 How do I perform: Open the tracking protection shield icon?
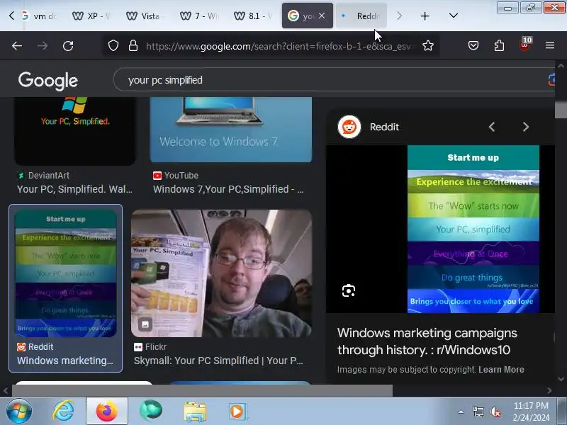click(x=113, y=45)
